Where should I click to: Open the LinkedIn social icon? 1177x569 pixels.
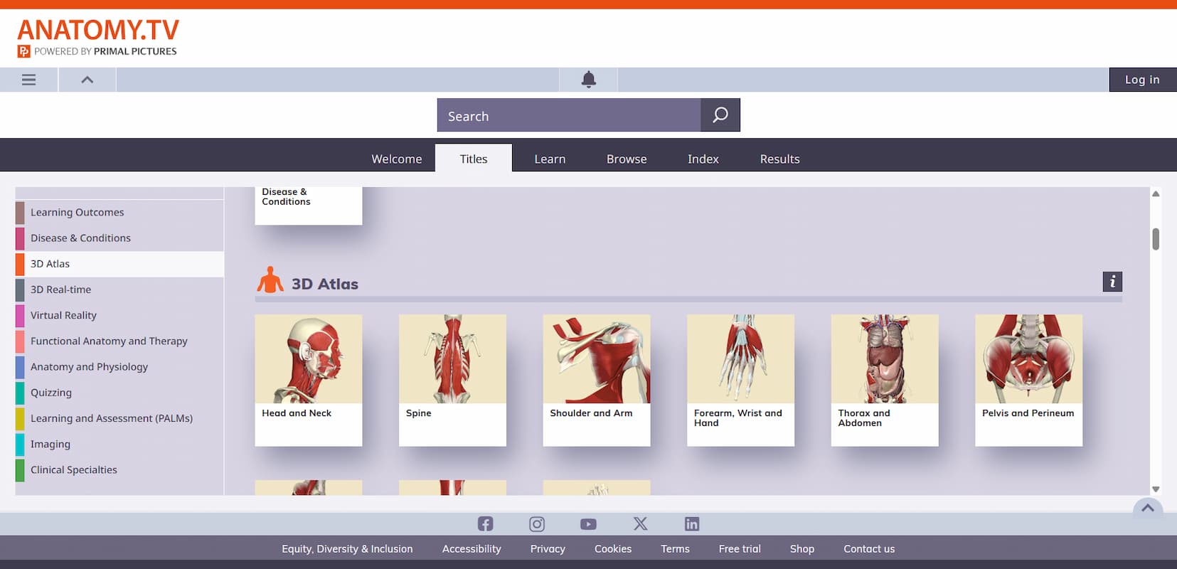(691, 524)
